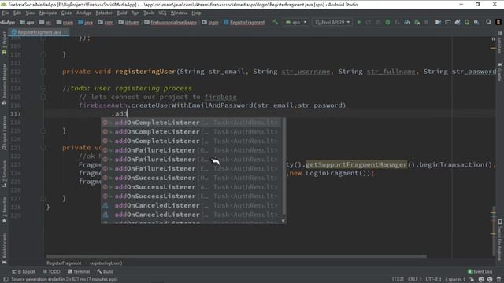
Task: Toggle tool window bars via bottom-left icon
Action: [6, 280]
